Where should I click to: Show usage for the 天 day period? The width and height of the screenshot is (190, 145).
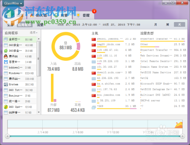point(179,24)
